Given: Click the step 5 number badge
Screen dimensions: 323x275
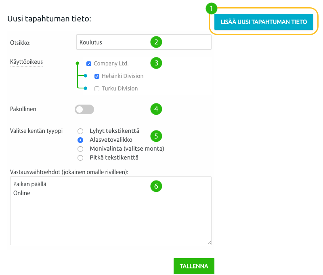Looking at the screenshot, I should pos(156,136).
